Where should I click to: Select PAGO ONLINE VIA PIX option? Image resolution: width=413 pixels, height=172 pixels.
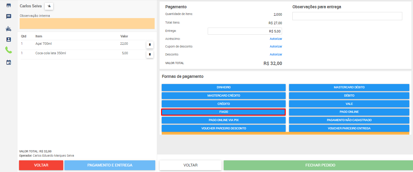pyautogui.click(x=223, y=120)
